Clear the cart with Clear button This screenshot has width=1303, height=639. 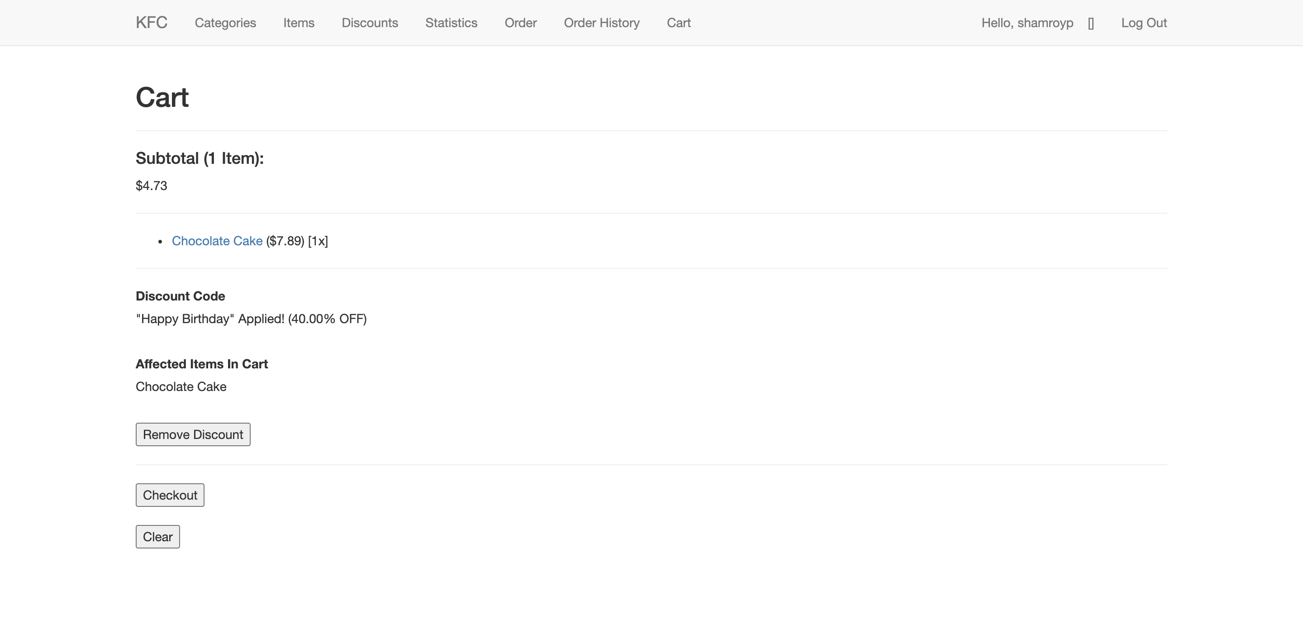click(158, 536)
